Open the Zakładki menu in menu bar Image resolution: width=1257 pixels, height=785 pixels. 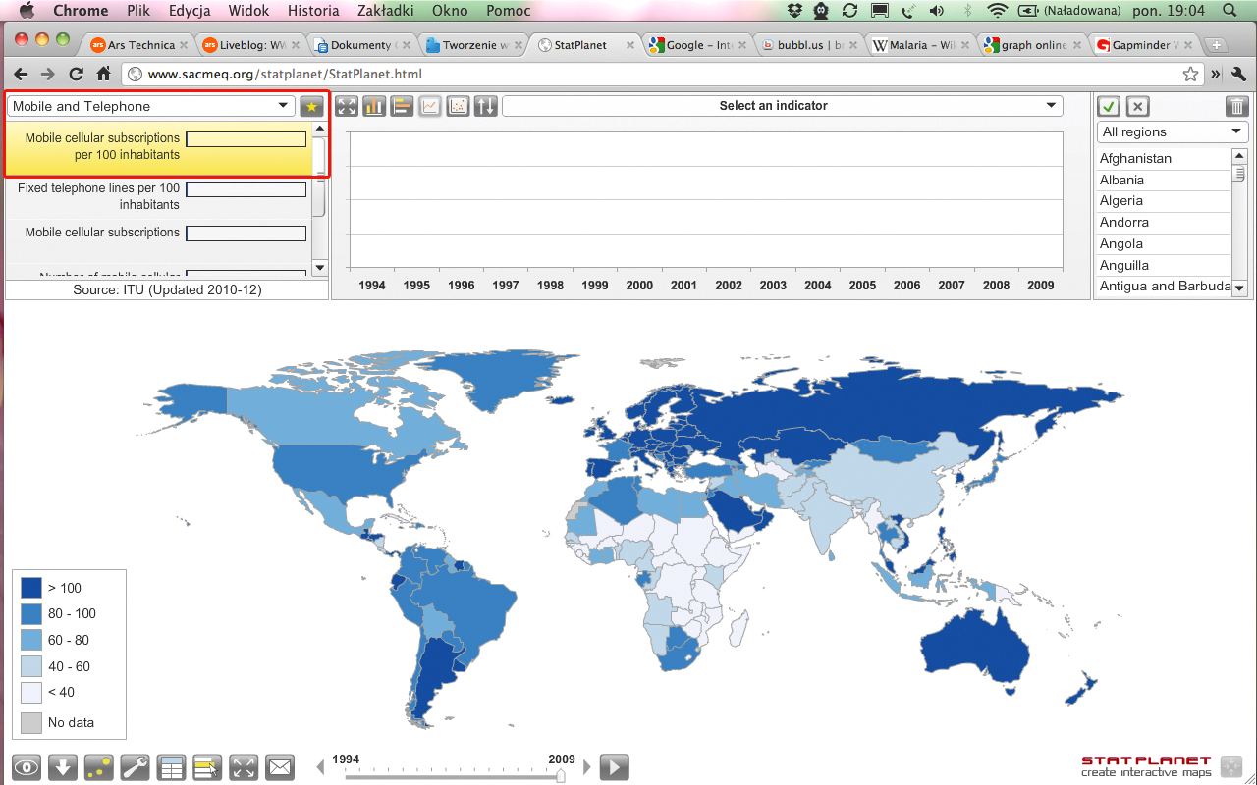click(386, 11)
